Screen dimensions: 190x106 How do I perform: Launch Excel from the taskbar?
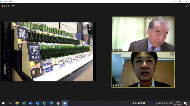coord(24,103)
